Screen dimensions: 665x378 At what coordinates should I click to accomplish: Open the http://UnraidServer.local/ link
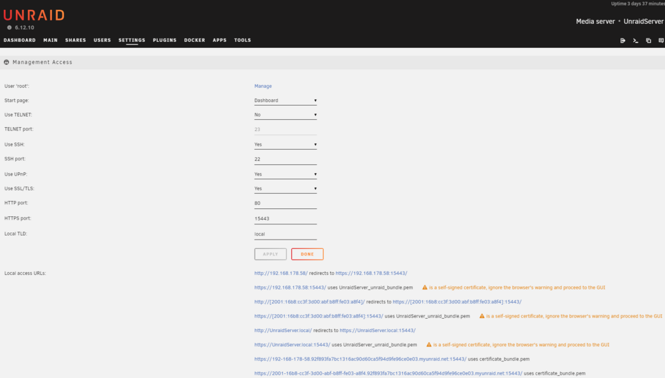tap(283, 330)
